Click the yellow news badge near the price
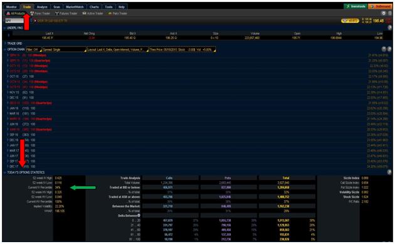The height and width of the screenshot is (244, 395). (x=350, y=21)
